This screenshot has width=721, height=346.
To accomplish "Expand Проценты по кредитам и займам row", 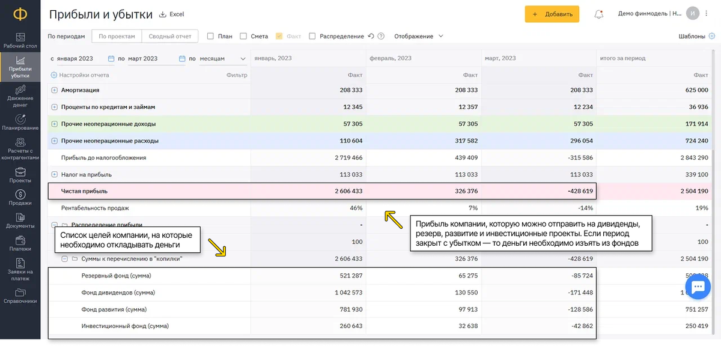I will tap(54, 107).
